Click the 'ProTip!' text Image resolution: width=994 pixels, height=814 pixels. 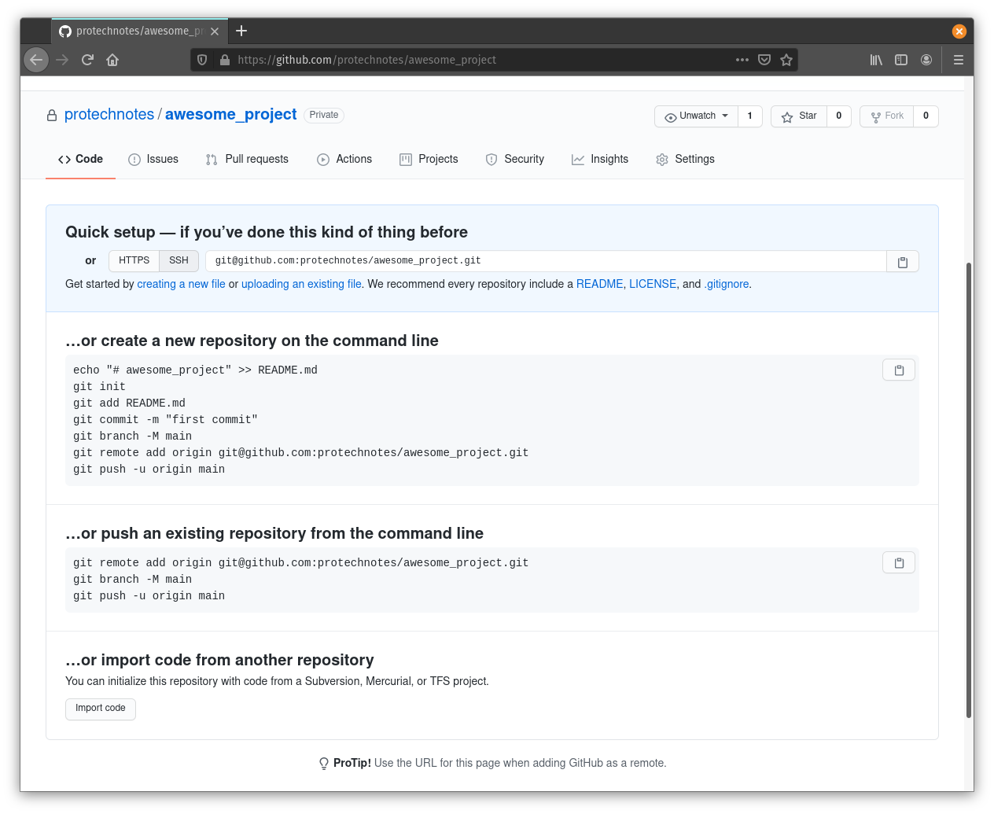[x=352, y=763]
